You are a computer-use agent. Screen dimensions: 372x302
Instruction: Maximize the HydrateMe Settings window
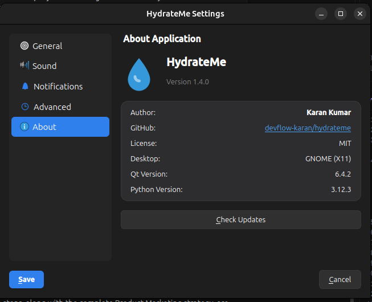341,14
